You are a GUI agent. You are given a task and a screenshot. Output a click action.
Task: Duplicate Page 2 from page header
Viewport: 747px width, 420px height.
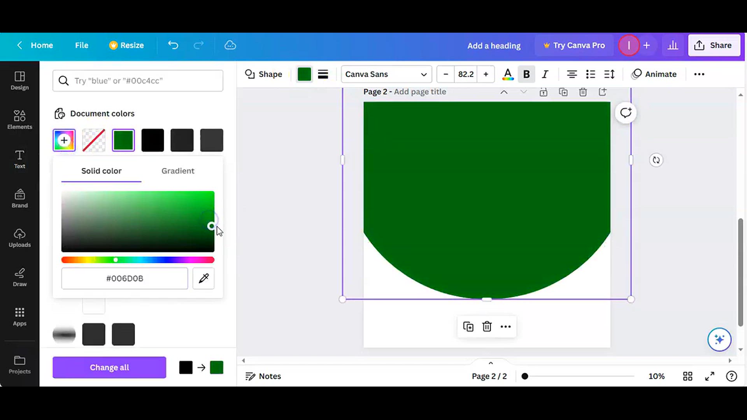pyautogui.click(x=563, y=92)
